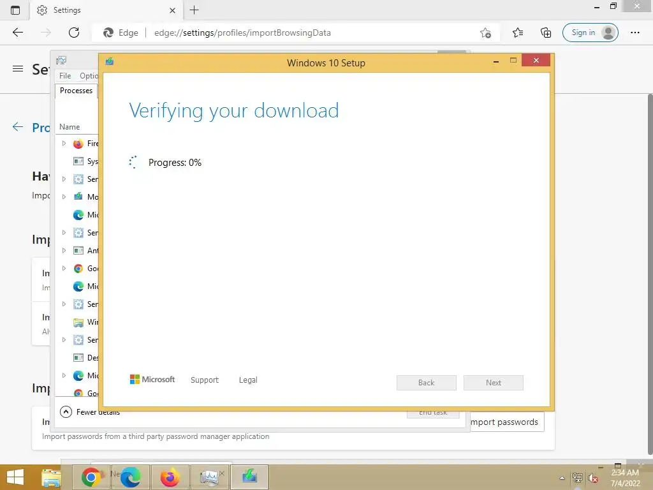Screen dimensions: 653x490
Task: Expand the Firefox process row
Action: pos(64,144)
